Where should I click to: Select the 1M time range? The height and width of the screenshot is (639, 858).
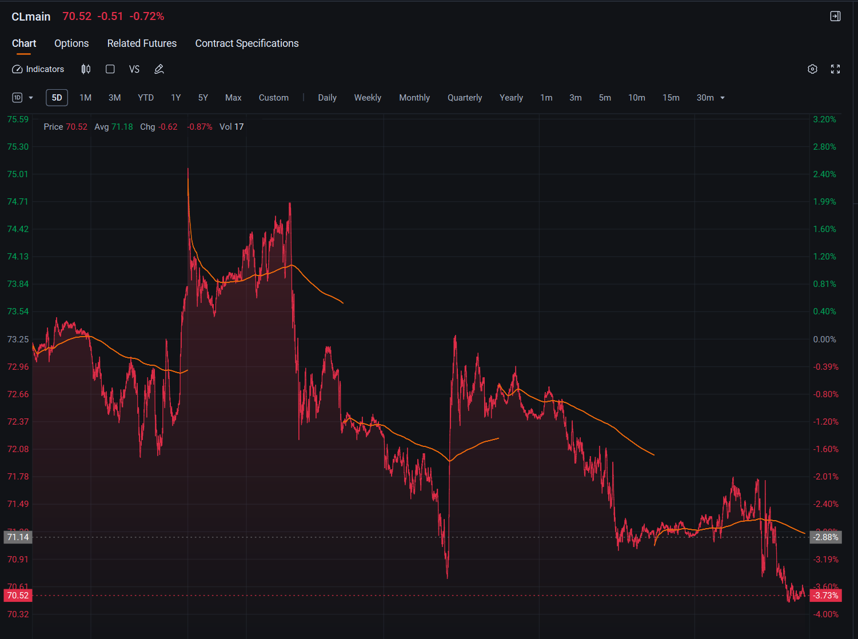pyautogui.click(x=85, y=98)
